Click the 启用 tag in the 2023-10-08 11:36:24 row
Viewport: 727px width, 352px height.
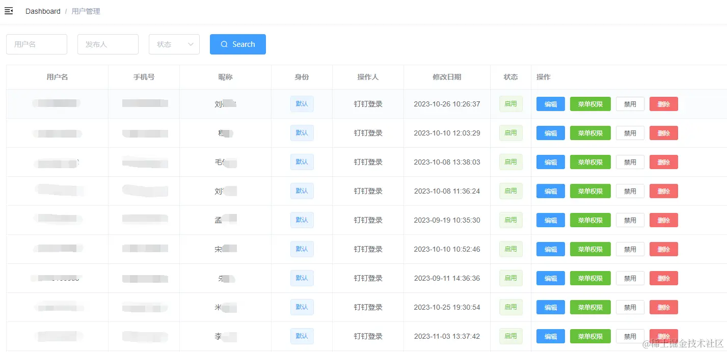point(510,191)
